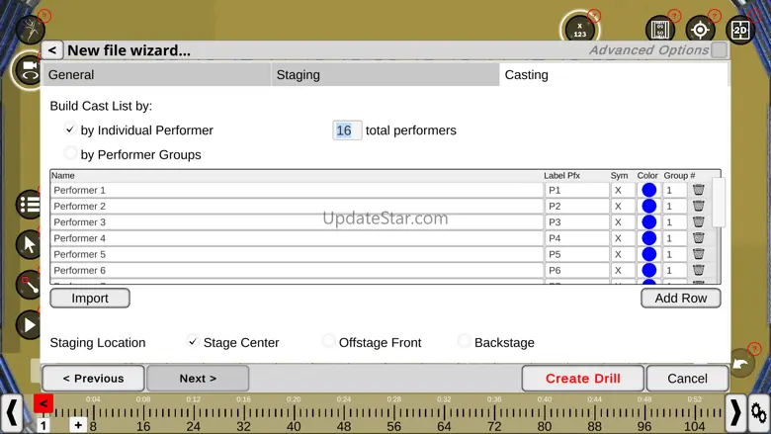Click the Add Row button
Screen dimensions: 771x434
[680, 299]
